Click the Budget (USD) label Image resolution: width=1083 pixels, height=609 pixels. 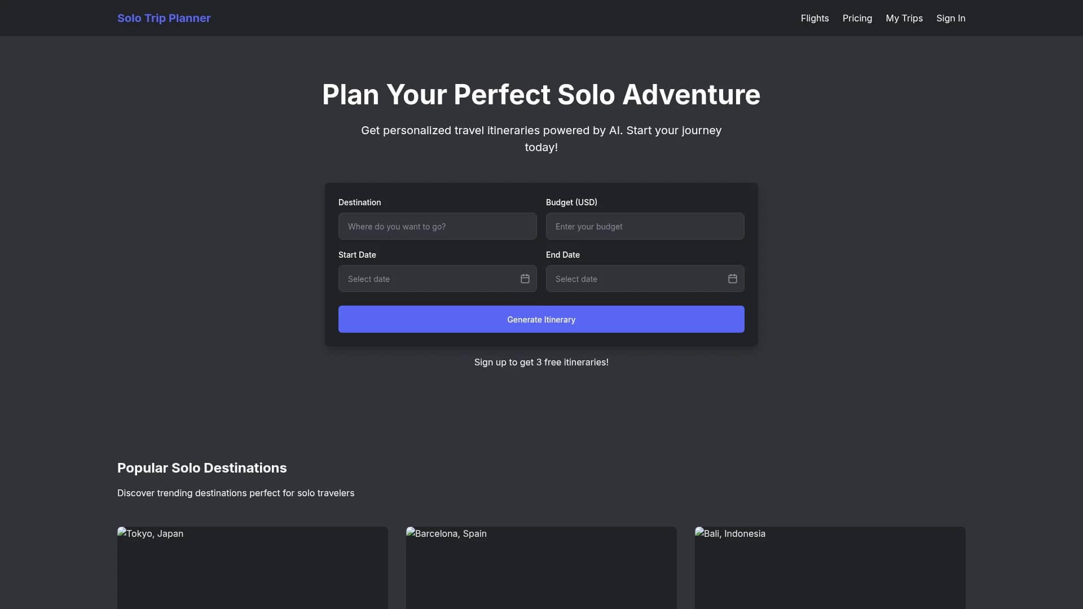click(x=571, y=202)
